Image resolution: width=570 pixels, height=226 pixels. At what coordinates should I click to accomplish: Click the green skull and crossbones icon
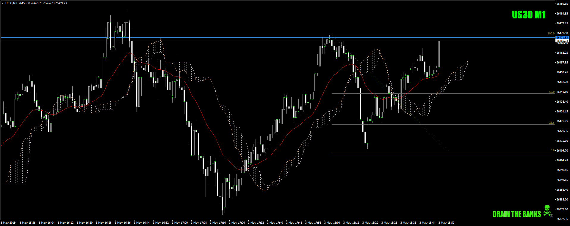pos(547,210)
